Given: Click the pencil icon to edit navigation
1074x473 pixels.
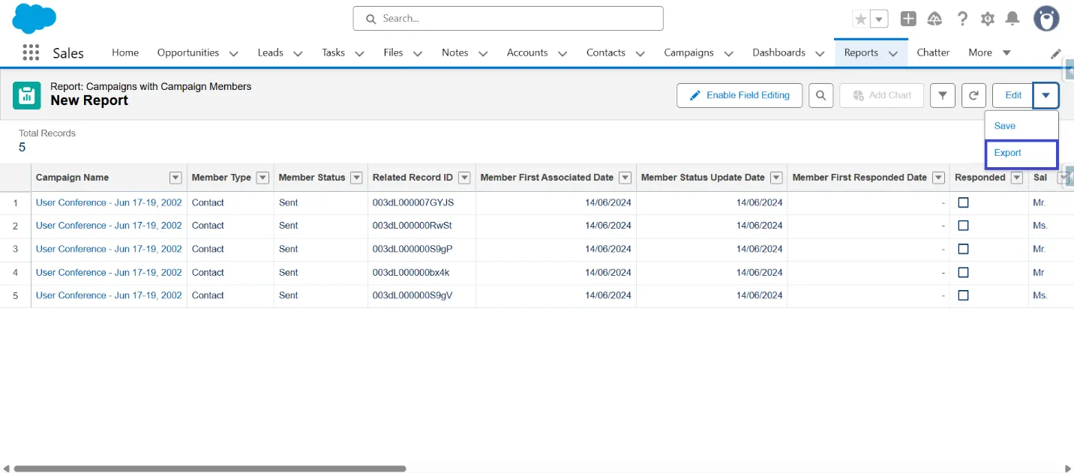Looking at the screenshot, I should coord(1056,54).
